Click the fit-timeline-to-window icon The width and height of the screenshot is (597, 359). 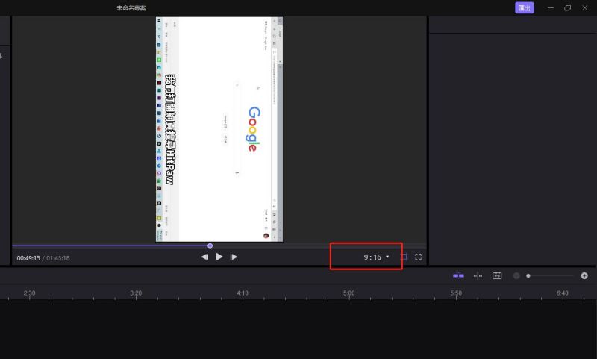(x=497, y=275)
